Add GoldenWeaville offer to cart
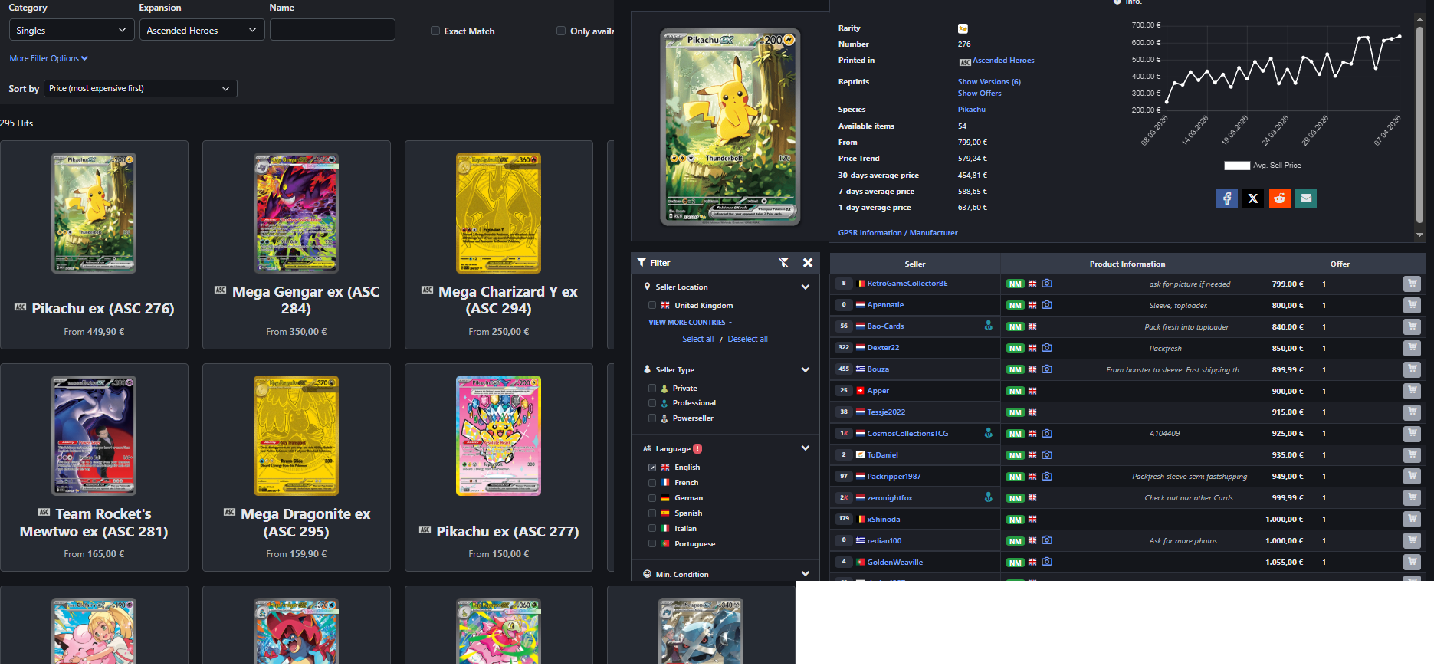1434x666 pixels. [x=1412, y=563]
